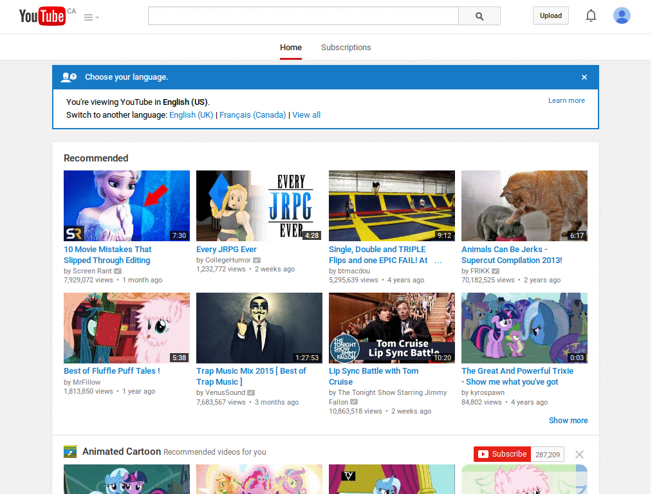Click the language banner person icon
This screenshot has height=494, width=659.
(69, 77)
